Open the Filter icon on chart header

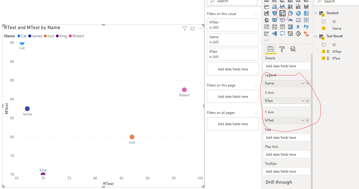pyautogui.click(x=185, y=28)
